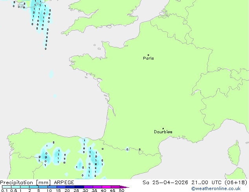
Task: Click the '21..00 UTC' time text
Action: 207,183
